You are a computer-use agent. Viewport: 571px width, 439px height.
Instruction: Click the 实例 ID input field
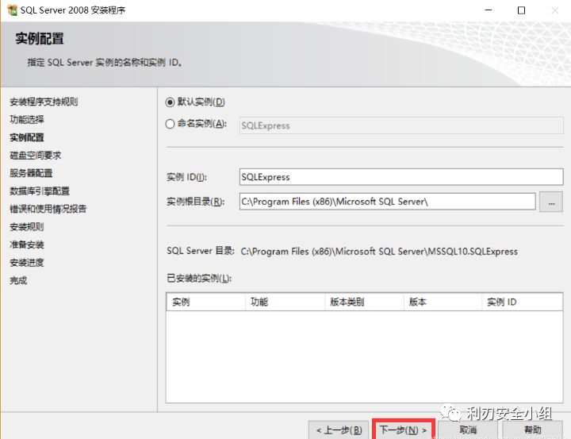pyautogui.click(x=387, y=177)
